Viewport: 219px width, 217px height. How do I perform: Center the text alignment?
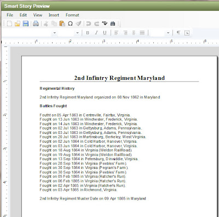tap(134, 33)
